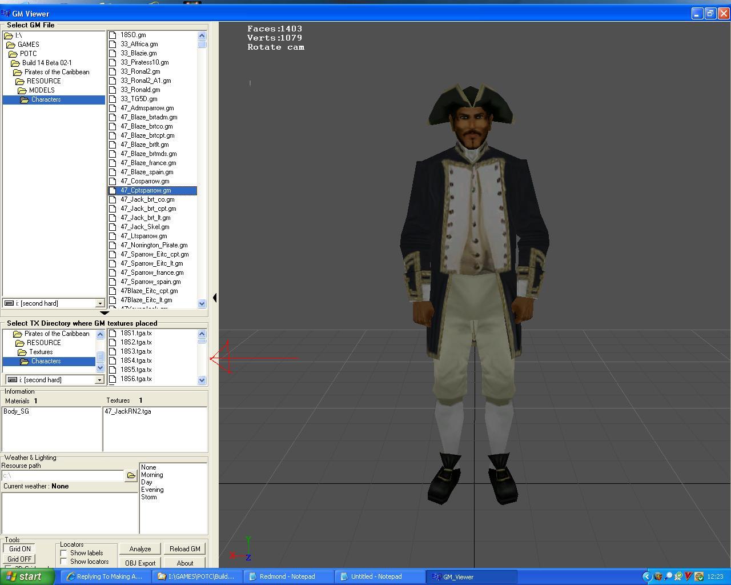Switch to the I:\GAMES\POTC explorer window task

pos(198,576)
